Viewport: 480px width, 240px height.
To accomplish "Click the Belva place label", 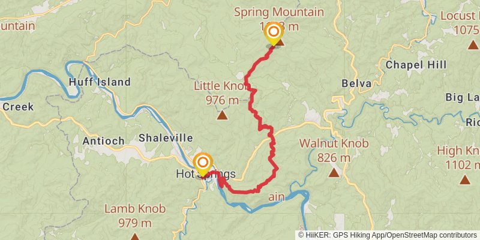I will coord(356,83).
